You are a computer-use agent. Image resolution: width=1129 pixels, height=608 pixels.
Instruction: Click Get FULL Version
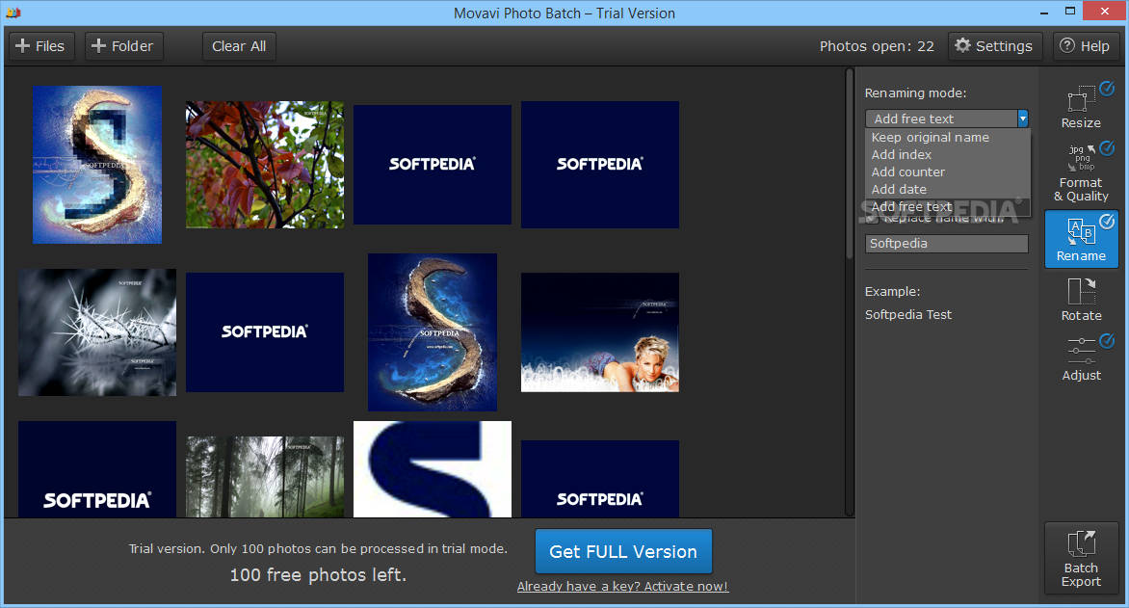[x=623, y=551]
